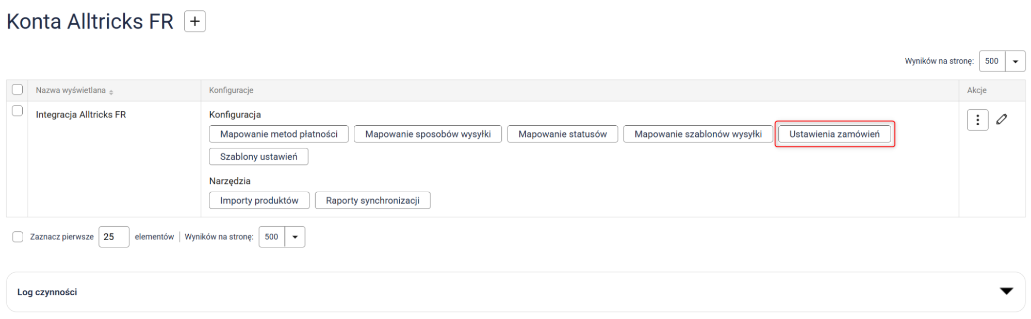Click the plus icon to add account
Viewport: 1031px width, 319px height.
coord(194,22)
